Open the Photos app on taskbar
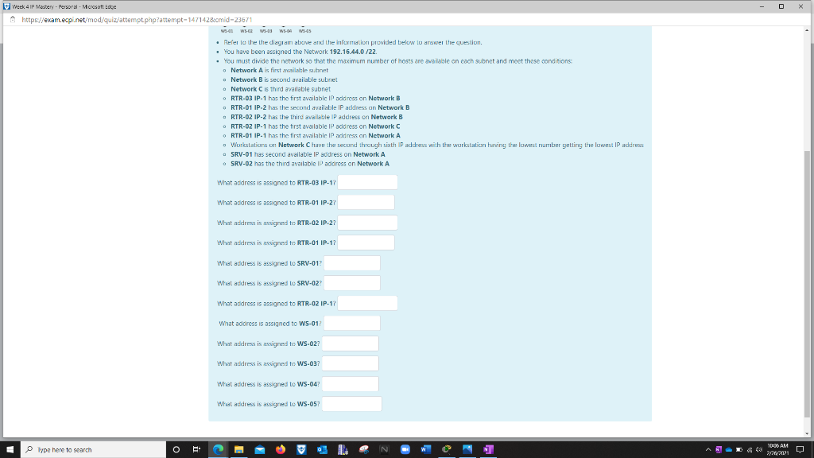Screen dimensions: 814x458 pyautogui.click(x=467, y=450)
